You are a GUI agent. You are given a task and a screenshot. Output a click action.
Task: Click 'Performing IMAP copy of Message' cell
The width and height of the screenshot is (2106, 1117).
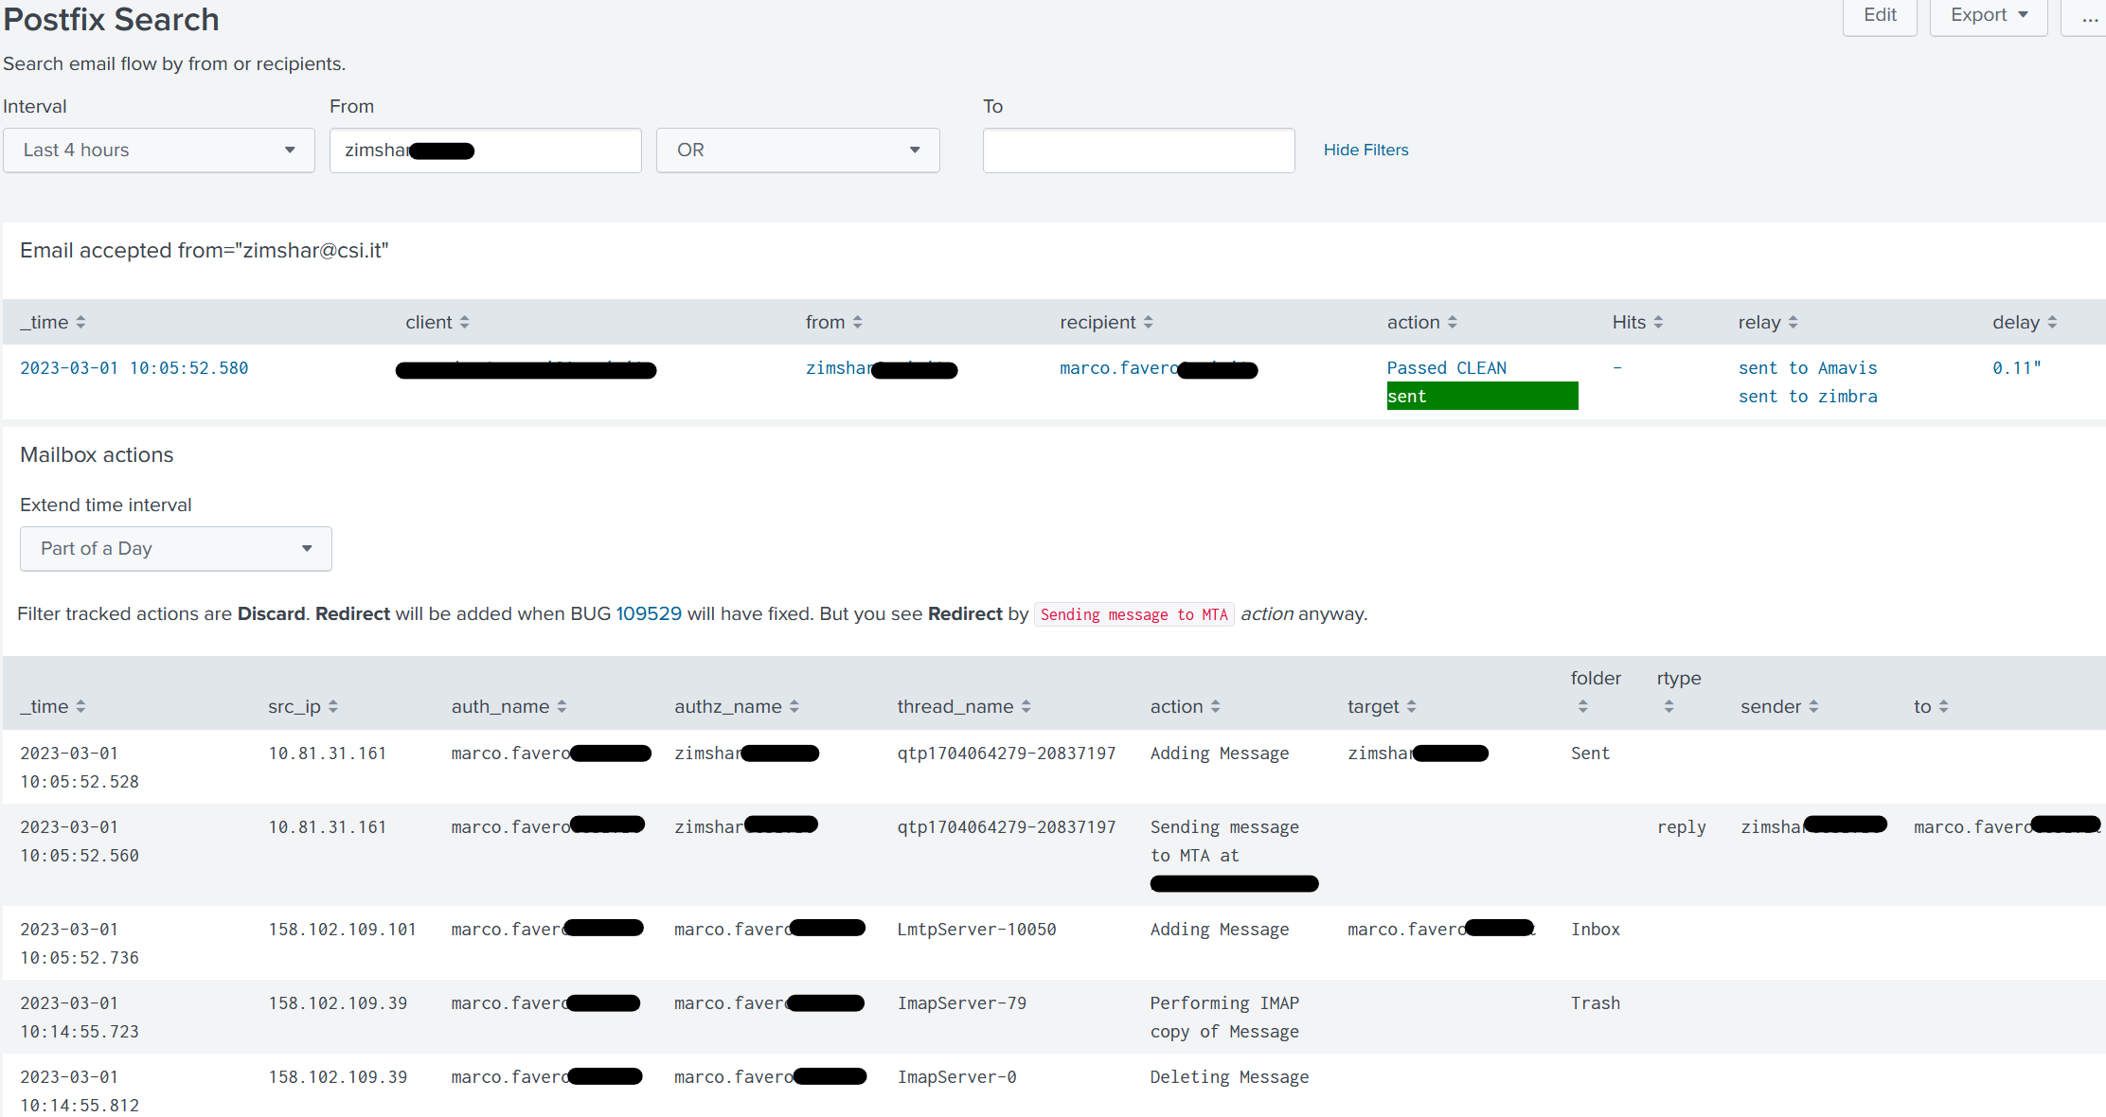click(1224, 1018)
